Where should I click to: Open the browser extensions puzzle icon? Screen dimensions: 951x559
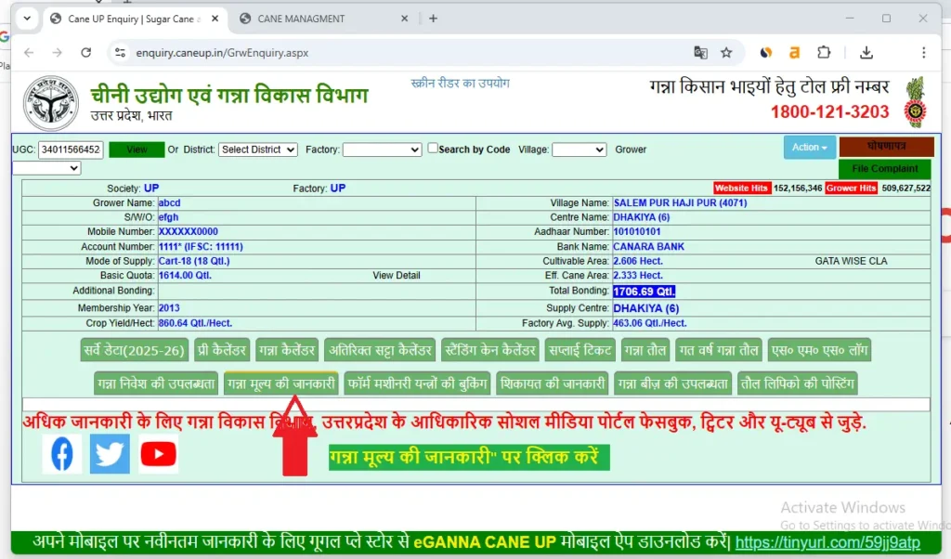(x=825, y=54)
